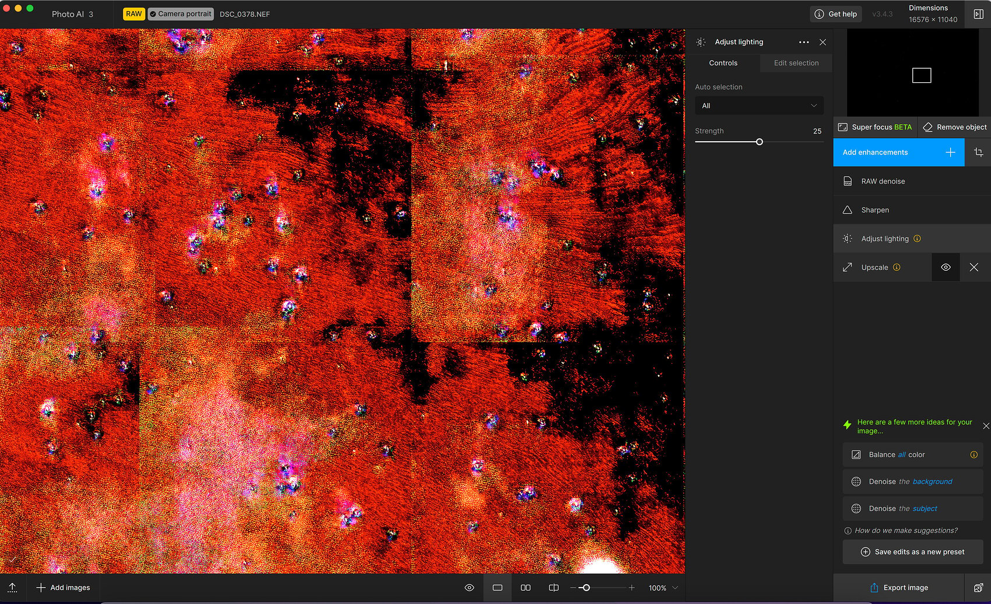Save edits as a new preset
This screenshot has width=991, height=604.
coord(913,552)
